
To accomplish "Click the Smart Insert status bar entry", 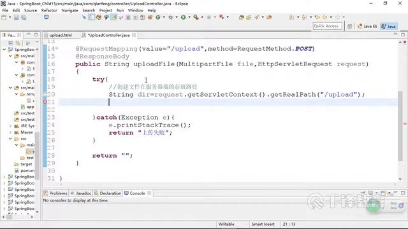I will [x=263, y=224].
